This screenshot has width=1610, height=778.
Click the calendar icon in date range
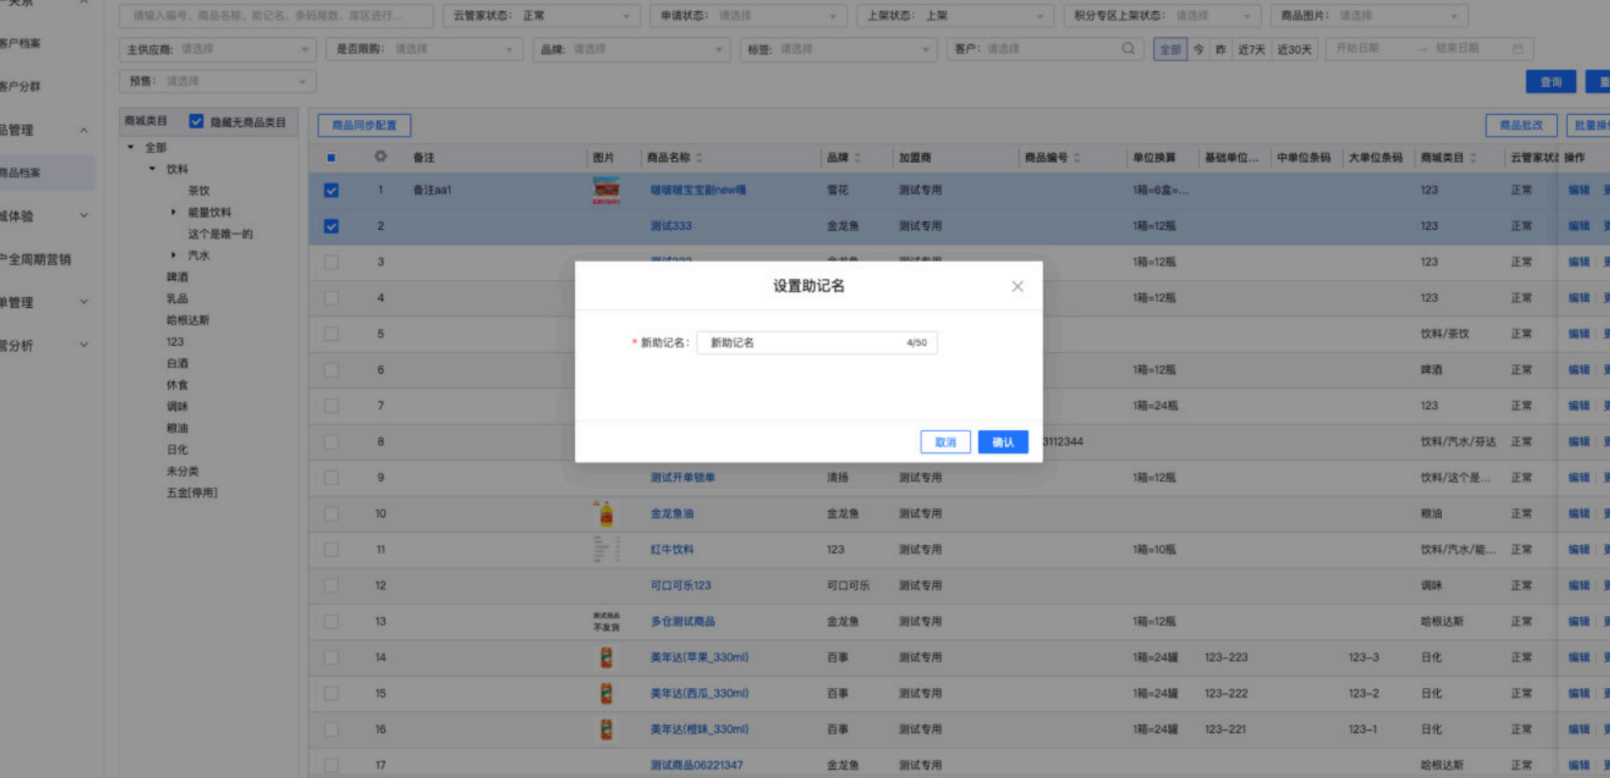click(1518, 49)
